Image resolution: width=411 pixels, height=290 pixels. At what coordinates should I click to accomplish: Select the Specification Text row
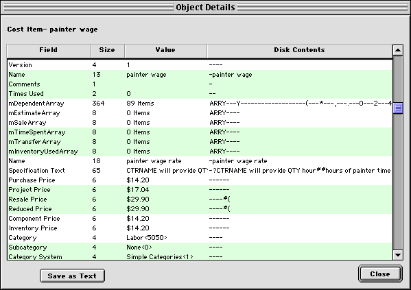[200, 171]
